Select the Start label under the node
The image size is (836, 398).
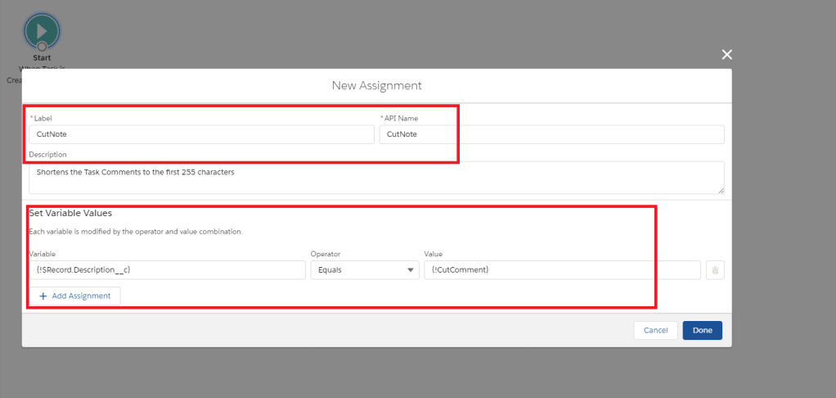[42, 58]
